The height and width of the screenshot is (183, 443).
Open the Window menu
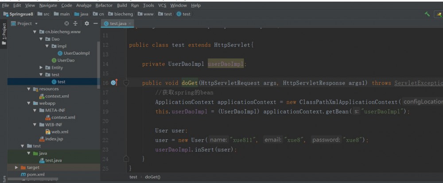click(x=179, y=5)
